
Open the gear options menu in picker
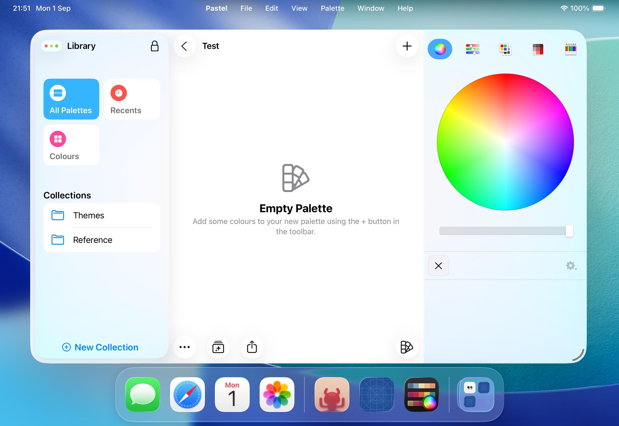pos(571,266)
